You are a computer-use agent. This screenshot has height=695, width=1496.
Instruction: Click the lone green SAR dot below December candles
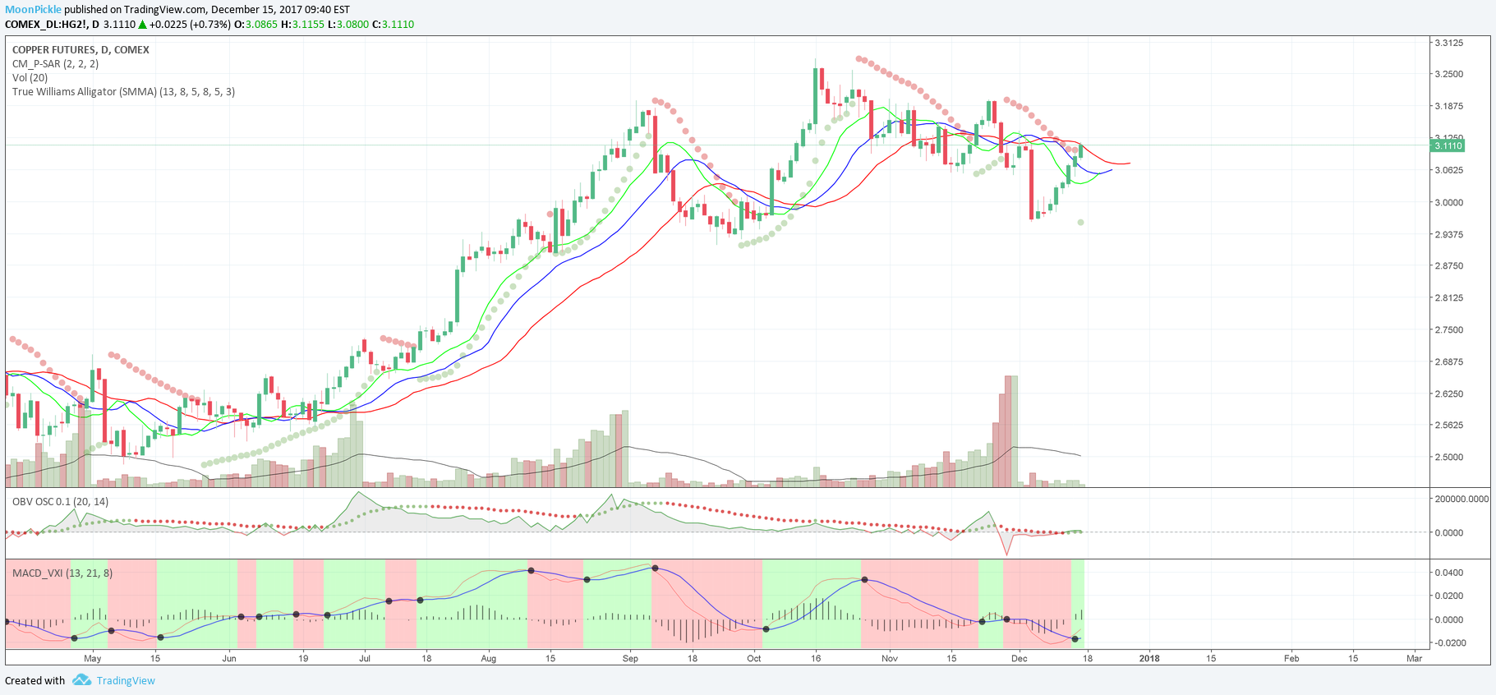tap(1081, 223)
